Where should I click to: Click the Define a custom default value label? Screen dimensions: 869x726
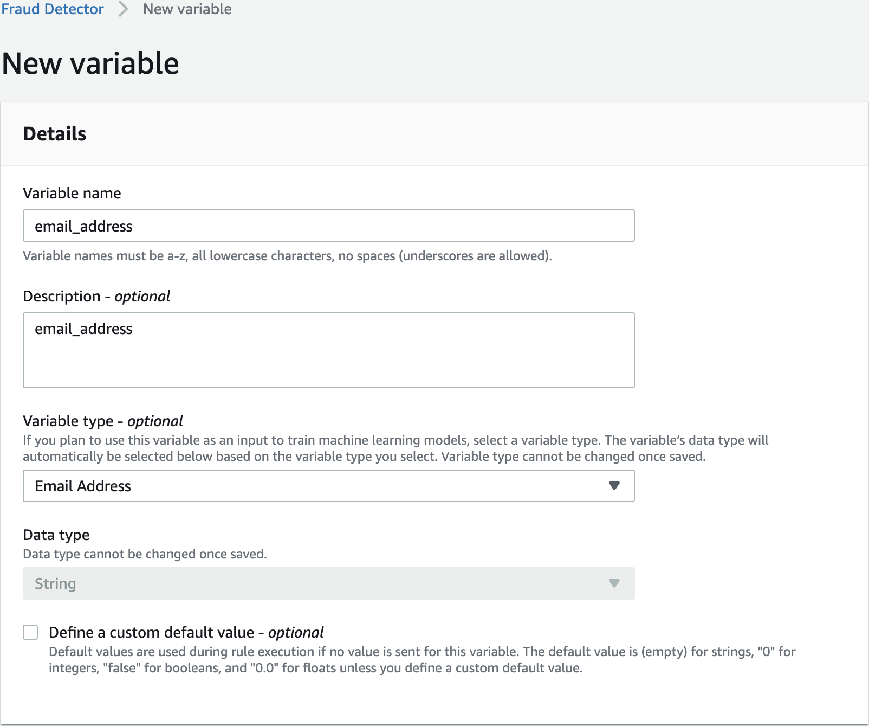(186, 632)
